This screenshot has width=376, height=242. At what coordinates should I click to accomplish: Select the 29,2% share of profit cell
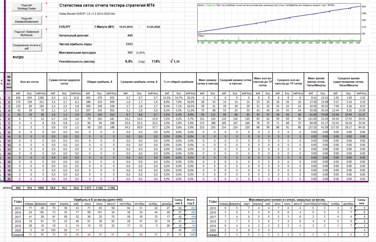pyautogui.click(x=191, y=98)
